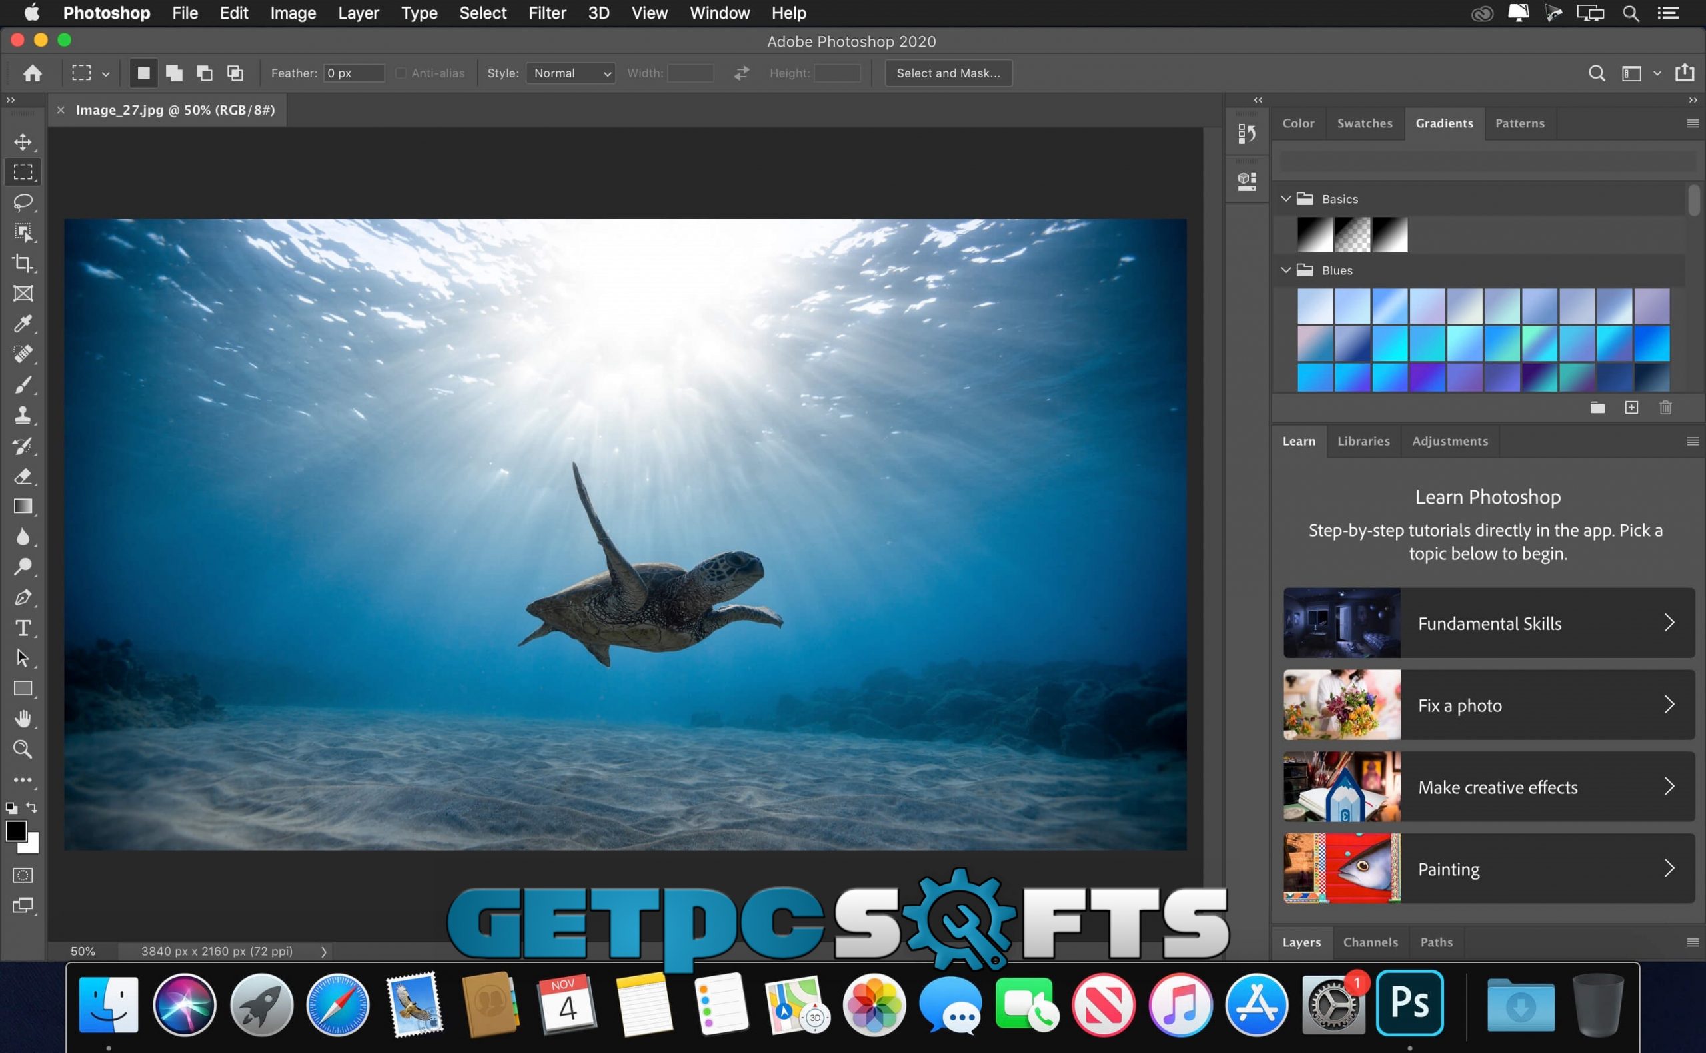Collapse the Blues gradient folder
The height and width of the screenshot is (1053, 1706).
pos(1286,270)
